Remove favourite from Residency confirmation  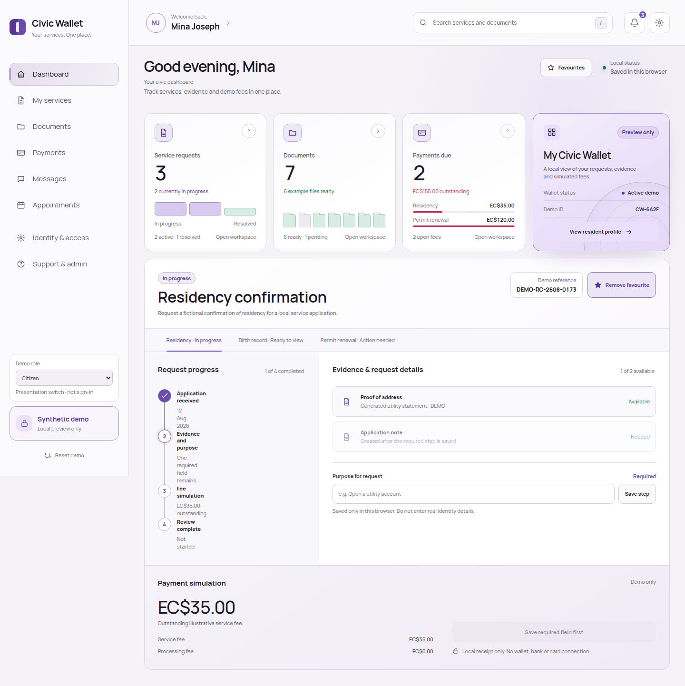point(621,285)
